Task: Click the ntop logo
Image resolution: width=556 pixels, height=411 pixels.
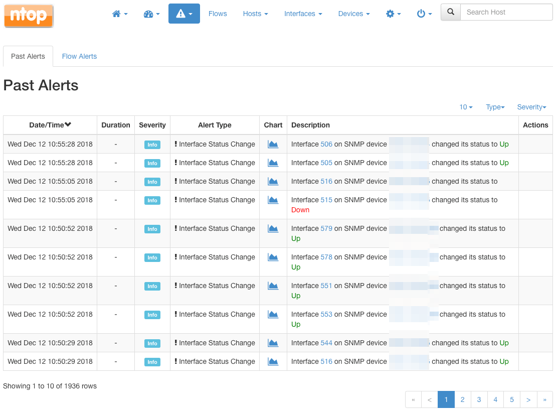Action: [x=29, y=16]
